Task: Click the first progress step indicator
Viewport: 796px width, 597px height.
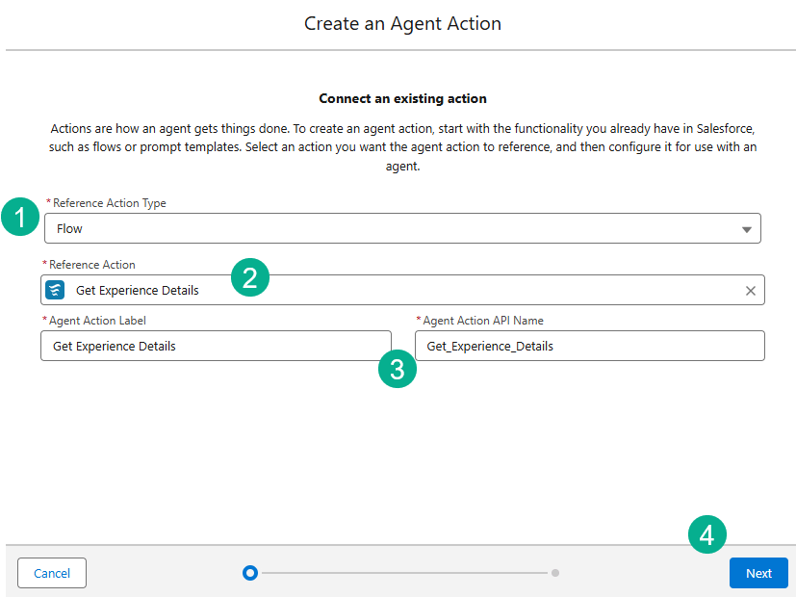Action: point(250,573)
